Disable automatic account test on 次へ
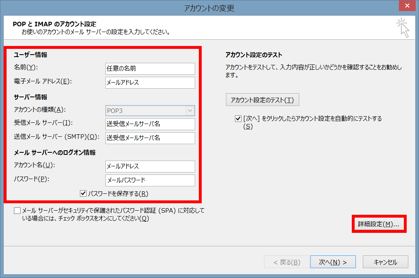The image size is (419, 278). (237, 118)
